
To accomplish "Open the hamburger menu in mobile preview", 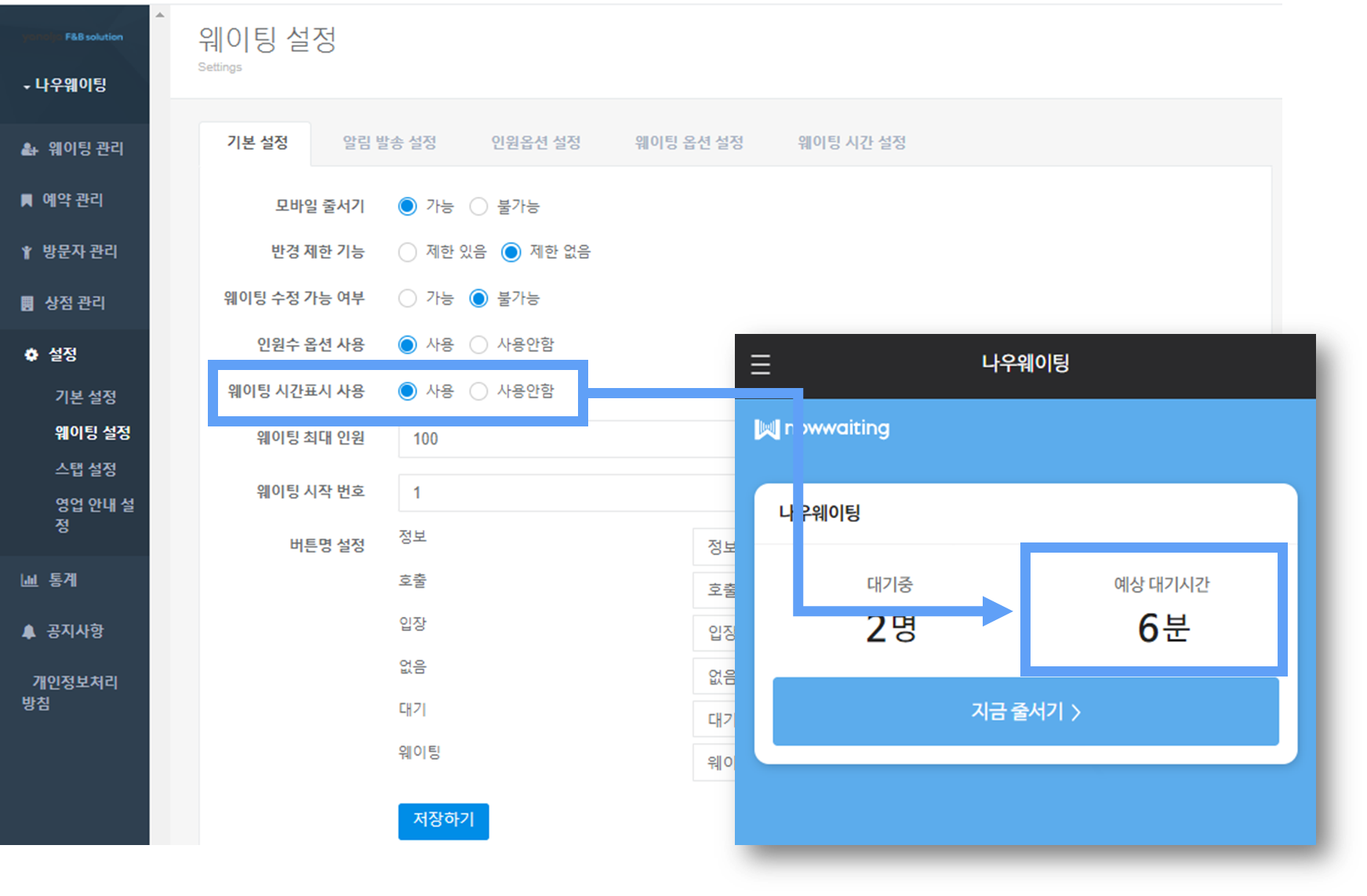I will click(x=760, y=365).
